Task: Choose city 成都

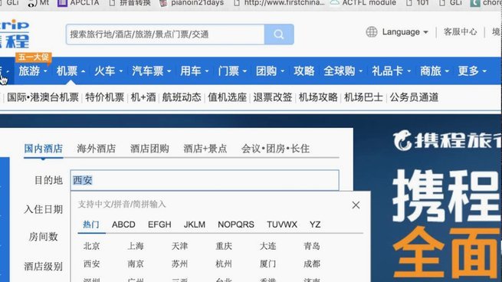Action: pos(312,264)
